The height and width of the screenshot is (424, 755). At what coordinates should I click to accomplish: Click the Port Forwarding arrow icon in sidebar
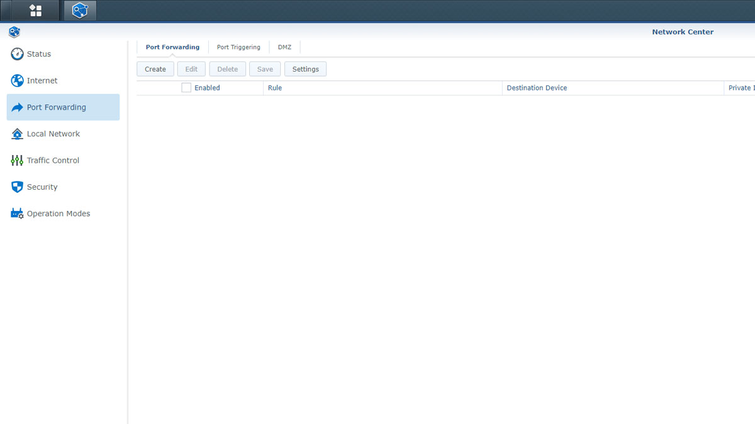(x=17, y=107)
